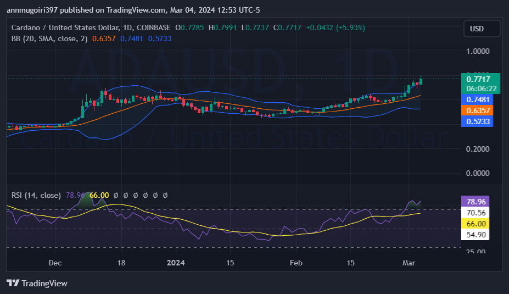Click the yellow 66.00 value in RSI legend
This screenshot has width=509, height=294.
[99, 195]
